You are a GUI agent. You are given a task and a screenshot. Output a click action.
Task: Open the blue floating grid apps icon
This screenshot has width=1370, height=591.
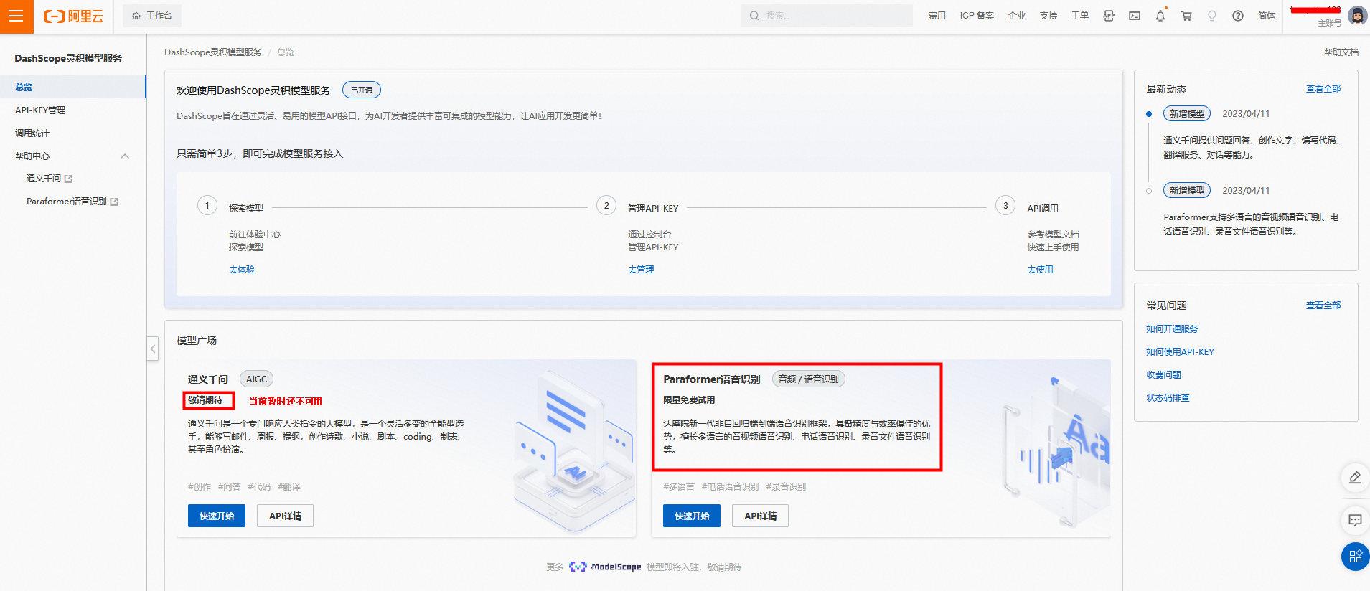coord(1355,557)
